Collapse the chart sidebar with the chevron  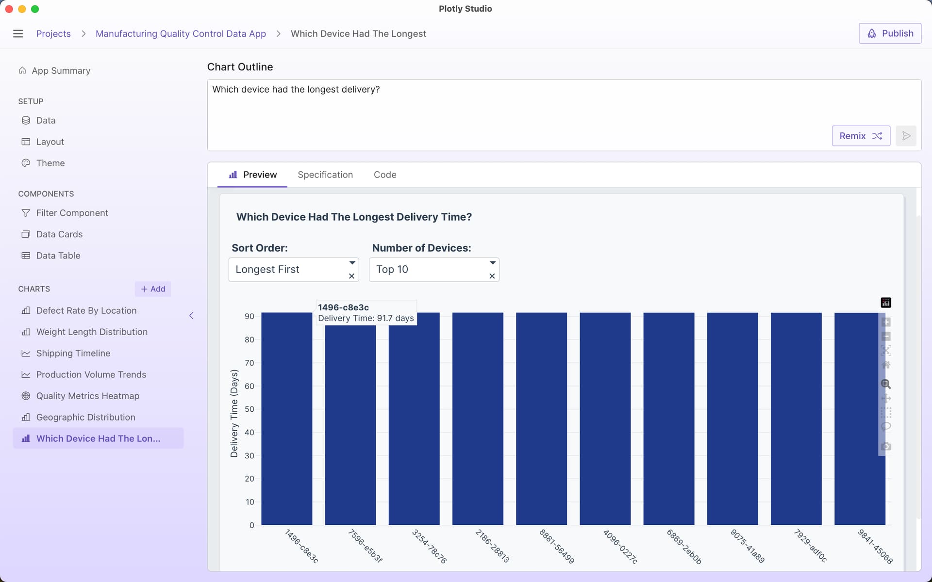coord(191,315)
